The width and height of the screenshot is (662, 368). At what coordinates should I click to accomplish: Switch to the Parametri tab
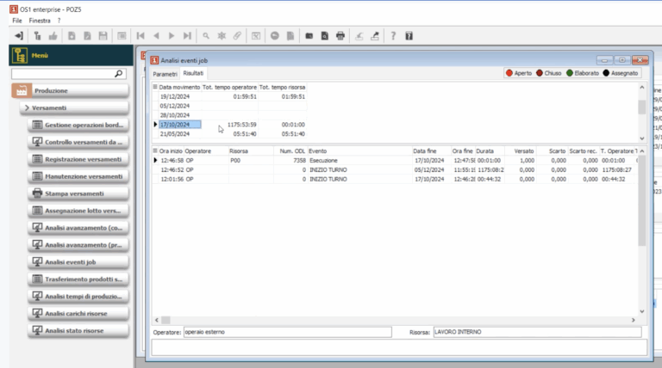coord(165,74)
